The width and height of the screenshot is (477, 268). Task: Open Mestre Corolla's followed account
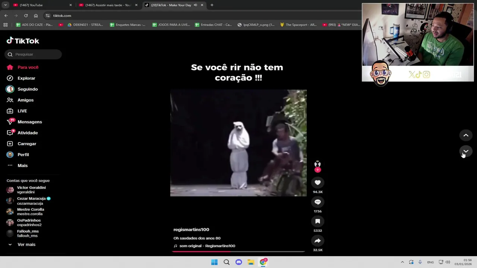25,211
